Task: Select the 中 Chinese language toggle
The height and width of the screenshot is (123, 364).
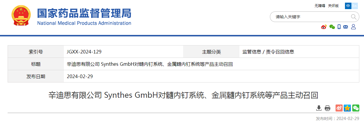Action: (x=348, y=6)
